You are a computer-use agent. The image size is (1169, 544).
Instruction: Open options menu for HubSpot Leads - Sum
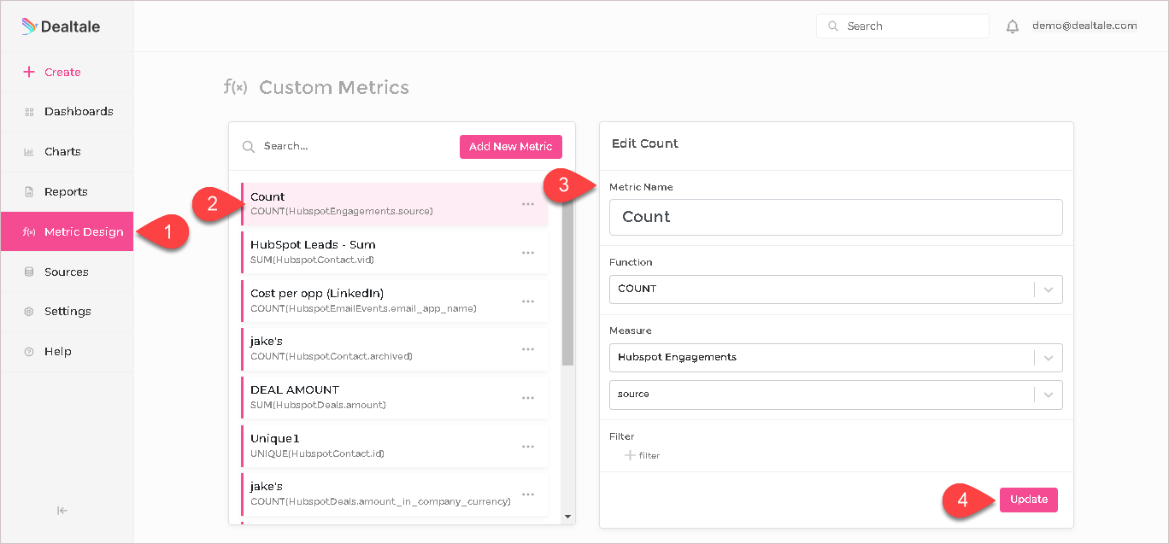(x=528, y=253)
